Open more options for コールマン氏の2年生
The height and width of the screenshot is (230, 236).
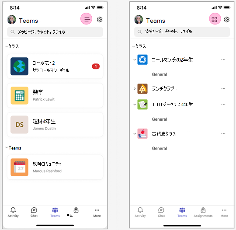coord(223,59)
